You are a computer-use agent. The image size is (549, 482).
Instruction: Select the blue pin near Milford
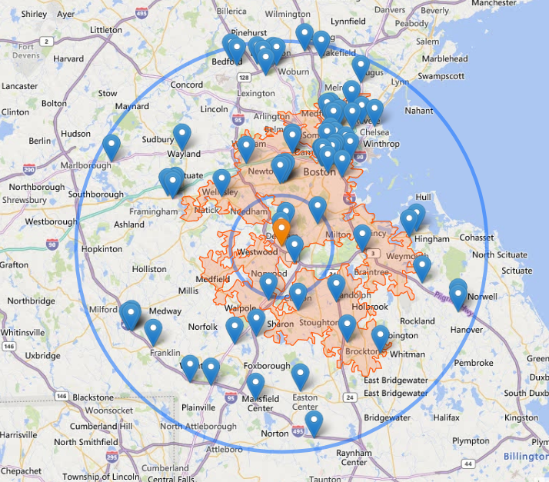(x=131, y=314)
